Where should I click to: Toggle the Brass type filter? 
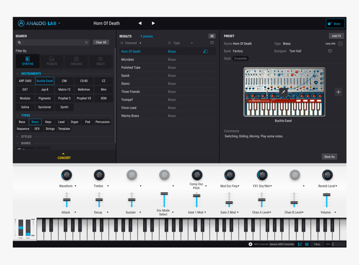coord(35,122)
